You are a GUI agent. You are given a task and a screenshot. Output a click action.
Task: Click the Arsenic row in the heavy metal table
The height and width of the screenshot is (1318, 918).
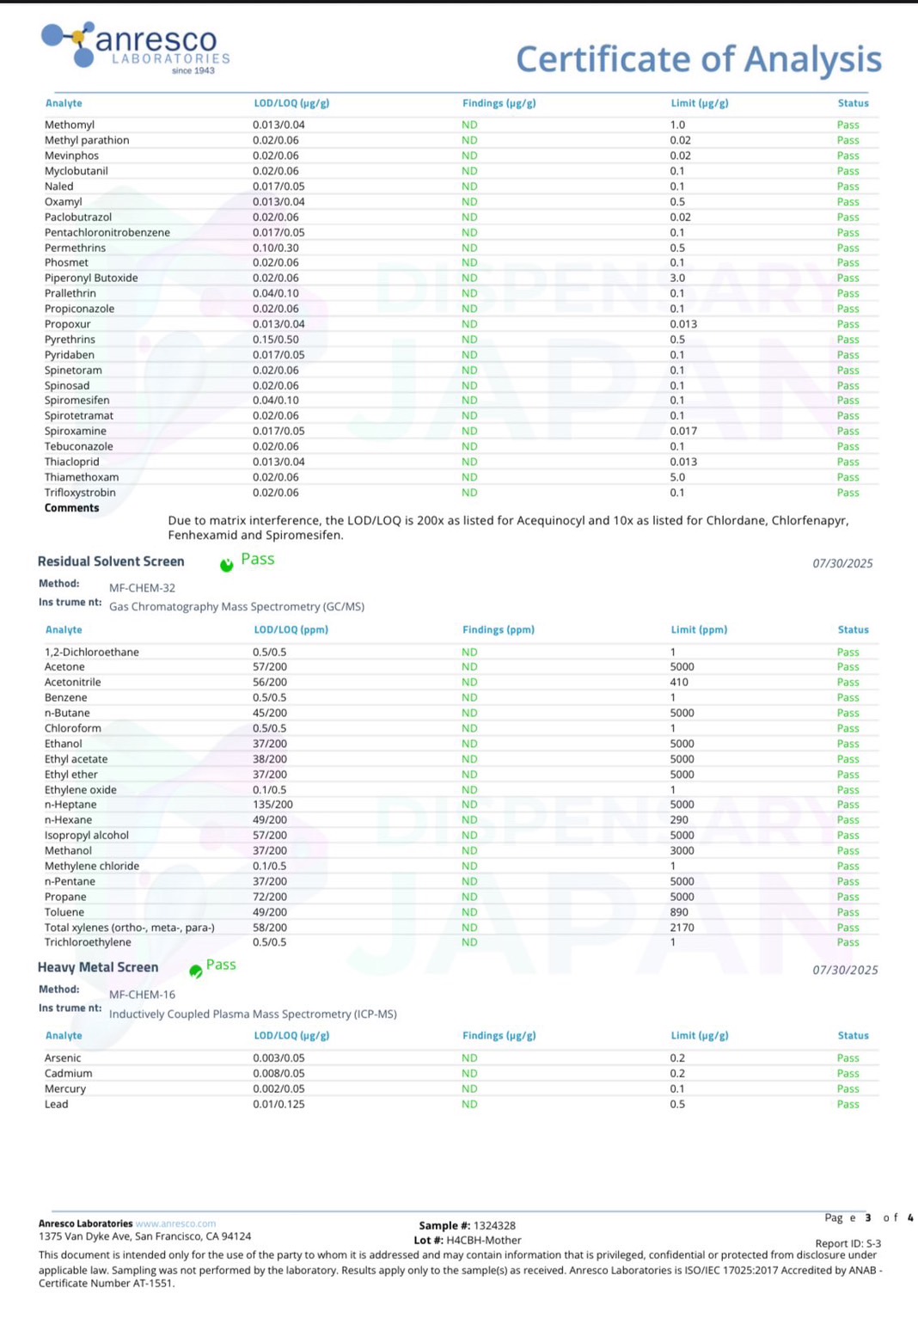[63, 1058]
